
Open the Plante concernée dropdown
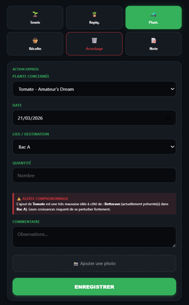(94, 89)
